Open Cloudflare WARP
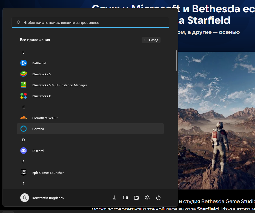The width and height of the screenshot is (255, 213). 45,118
